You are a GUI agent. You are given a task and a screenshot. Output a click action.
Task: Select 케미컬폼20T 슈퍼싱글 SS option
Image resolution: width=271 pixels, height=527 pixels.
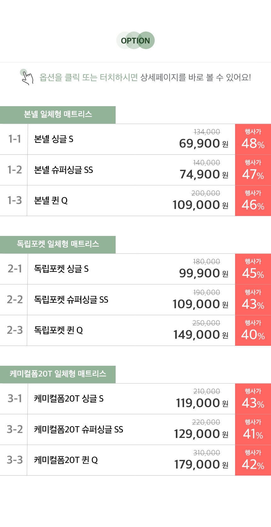78,430
